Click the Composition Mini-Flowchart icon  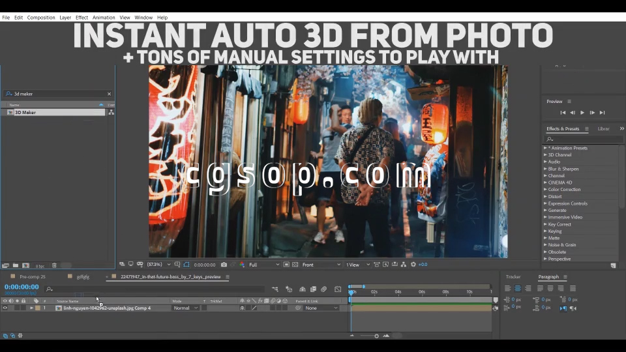pyautogui.click(x=275, y=289)
